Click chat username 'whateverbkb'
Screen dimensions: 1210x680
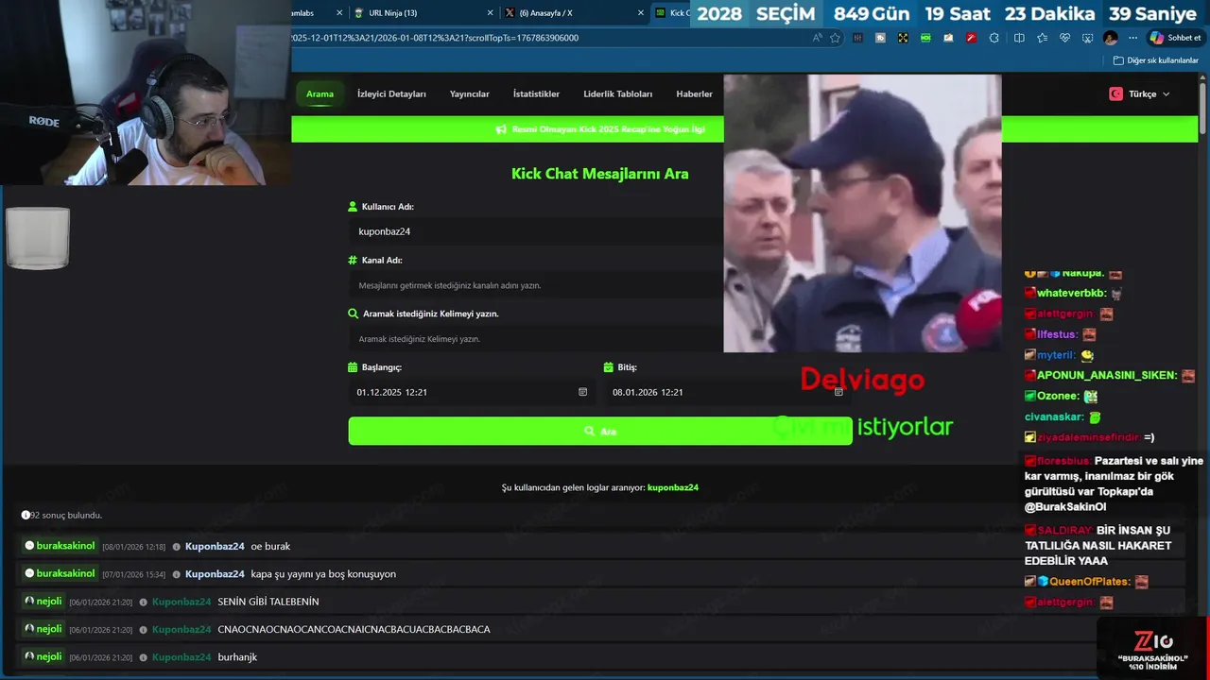tap(1071, 294)
